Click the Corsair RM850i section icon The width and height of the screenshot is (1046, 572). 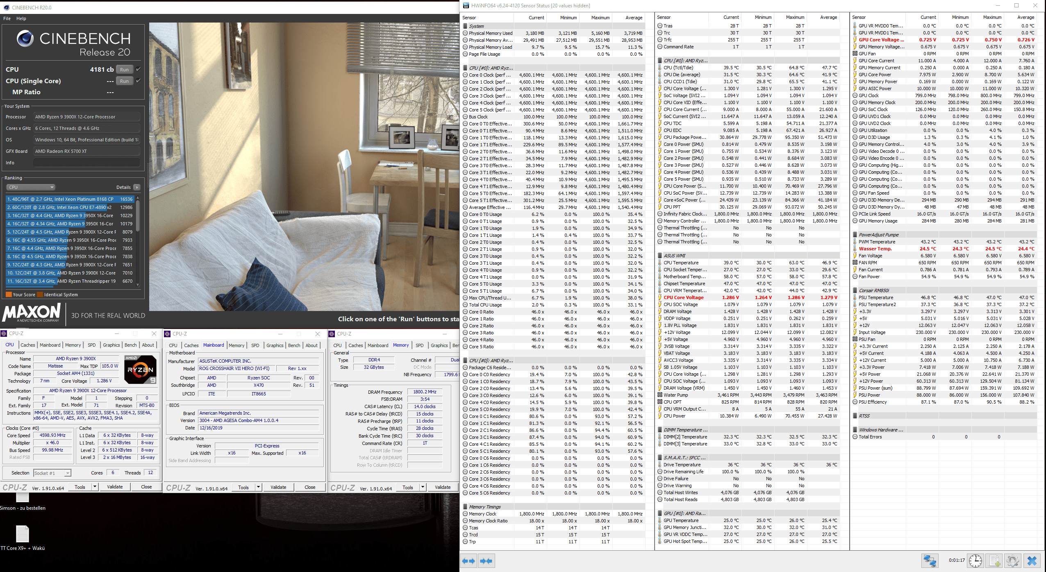855,291
